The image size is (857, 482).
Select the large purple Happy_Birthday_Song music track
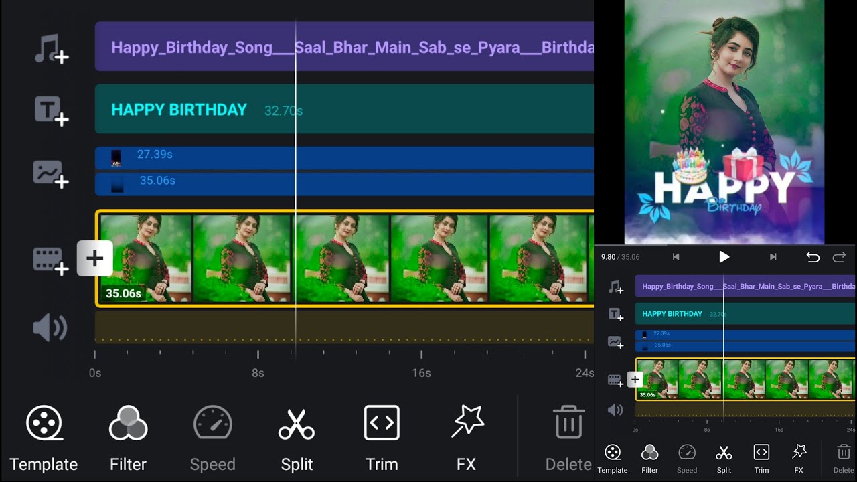[x=344, y=46]
